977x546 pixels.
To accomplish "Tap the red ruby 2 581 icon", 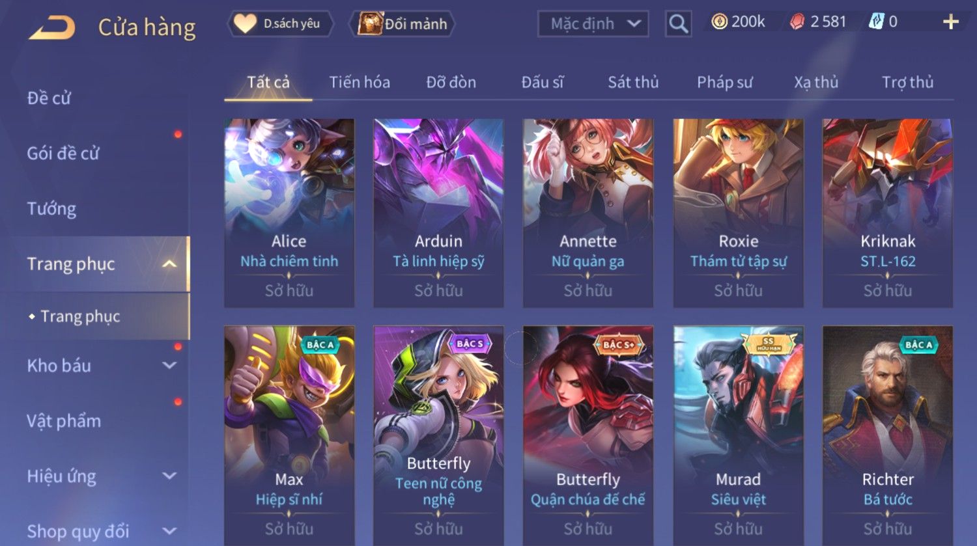I will click(797, 22).
